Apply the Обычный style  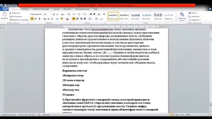click(113, 17)
